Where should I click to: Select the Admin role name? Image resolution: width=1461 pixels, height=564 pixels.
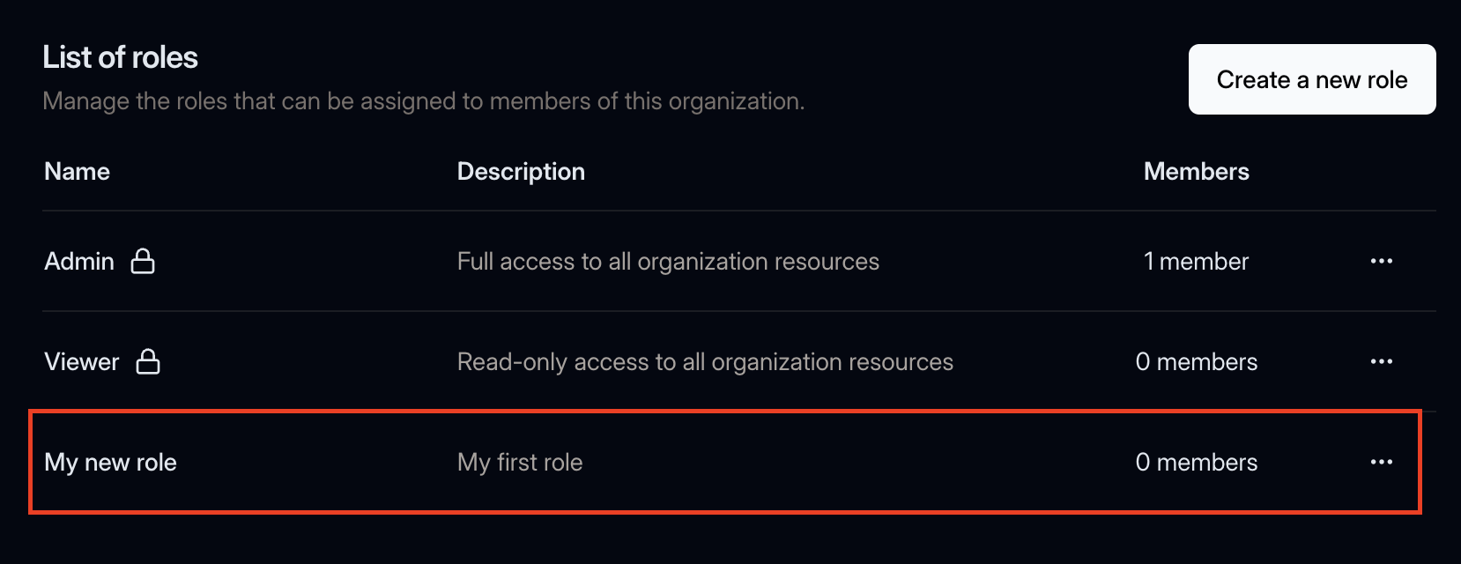(79, 261)
